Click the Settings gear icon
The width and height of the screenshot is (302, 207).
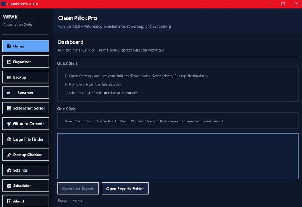9,170
